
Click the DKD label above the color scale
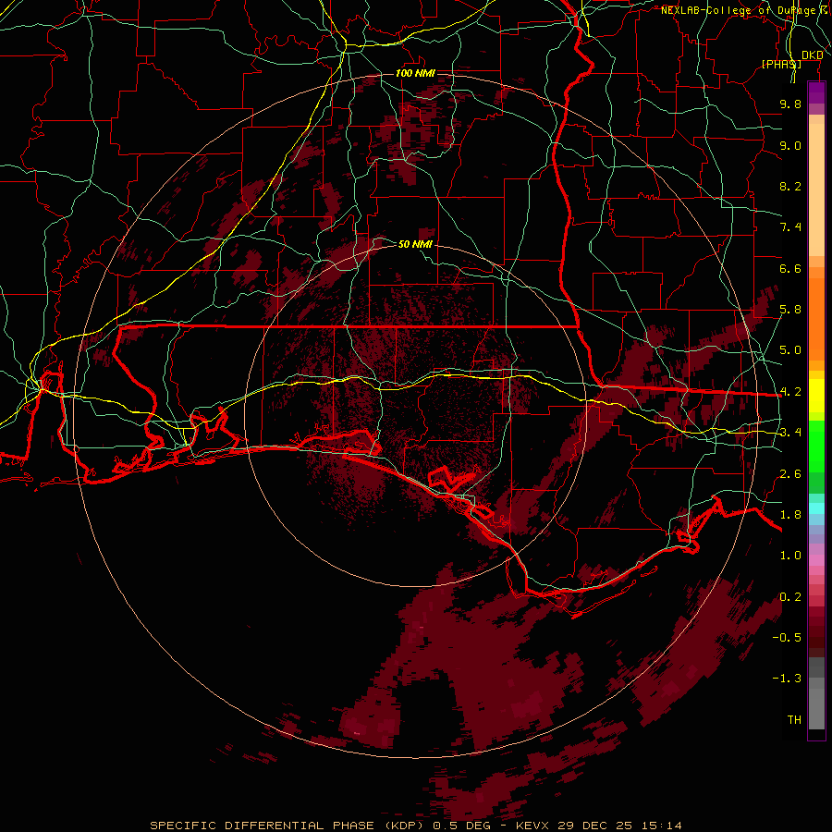click(813, 55)
